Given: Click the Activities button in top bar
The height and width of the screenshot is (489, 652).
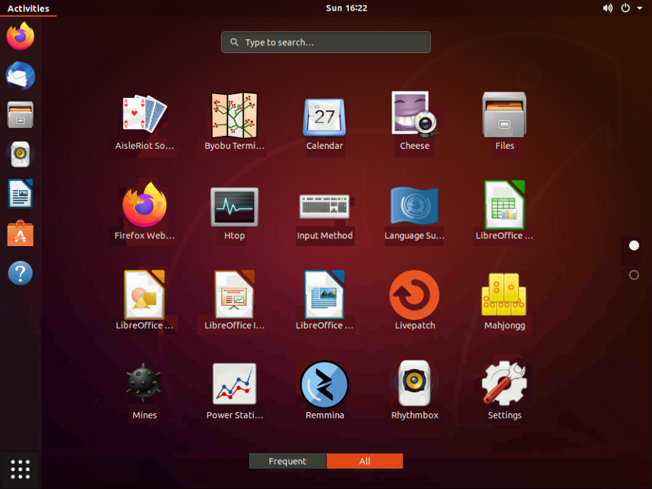Looking at the screenshot, I should [x=28, y=8].
